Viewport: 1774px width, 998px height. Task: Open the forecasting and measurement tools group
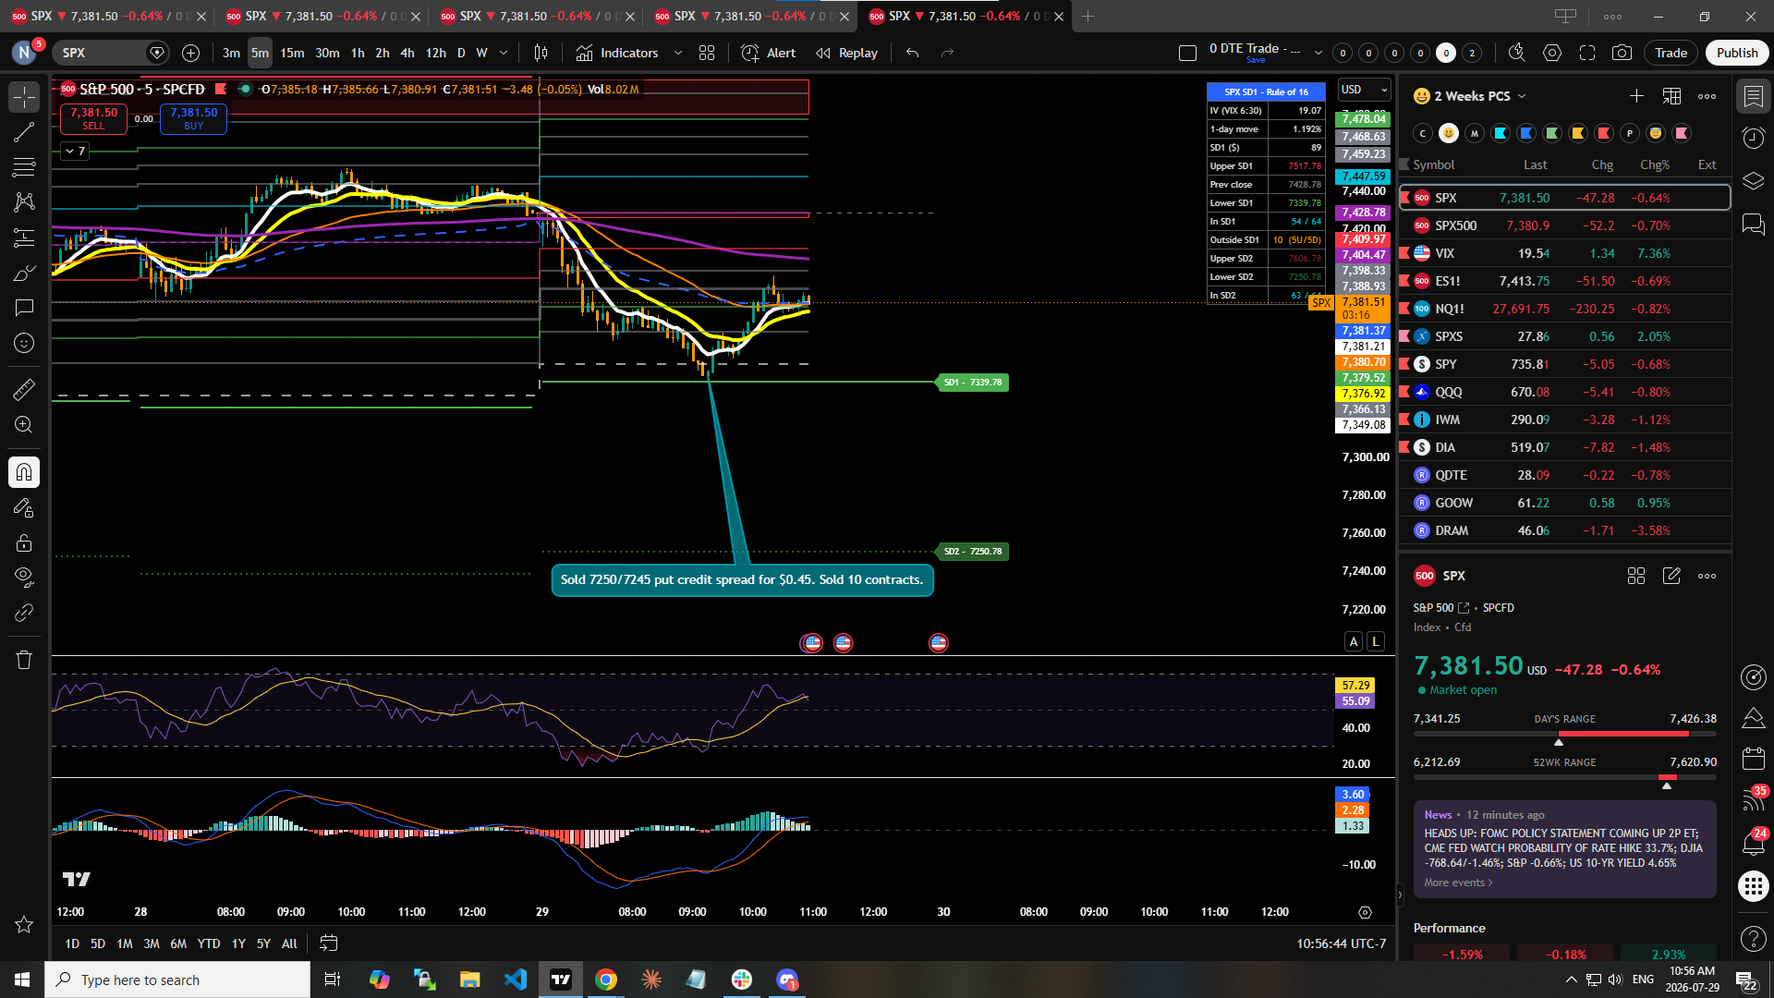(x=24, y=237)
